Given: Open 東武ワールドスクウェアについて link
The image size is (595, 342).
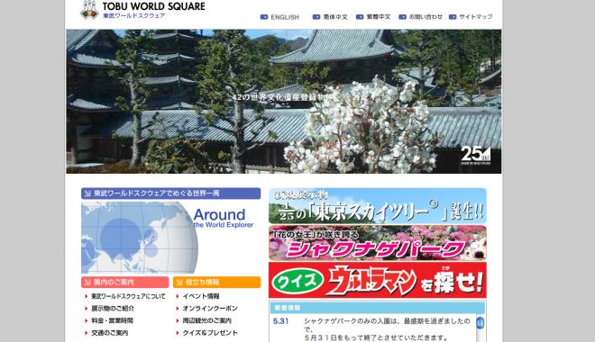Looking at the screenshot, I should [x=128, y=296].
